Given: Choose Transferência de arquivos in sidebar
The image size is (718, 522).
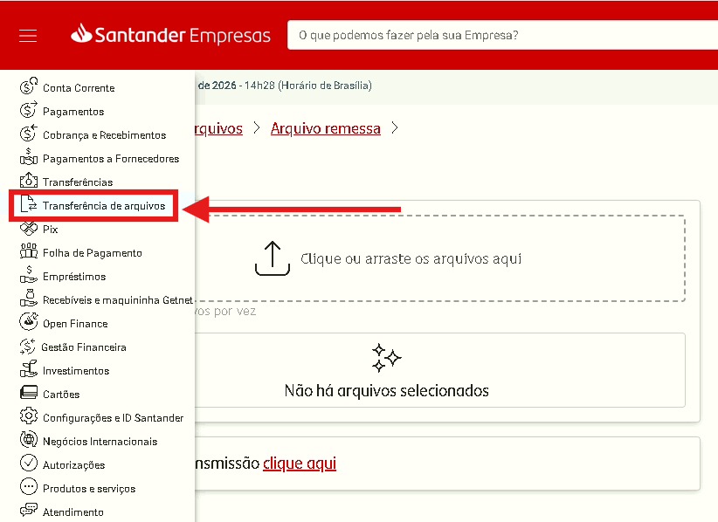Looking at the screenshot, I should point(104,206).
